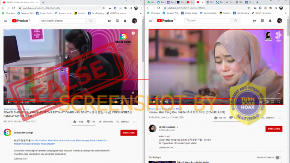Play the right video with play button
Viewport: 290px width, 163px height.
(x=154, y=102)
